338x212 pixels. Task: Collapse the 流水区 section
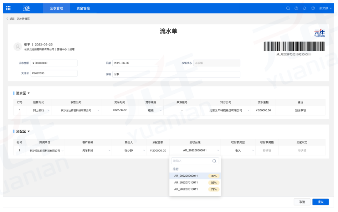pos(29,93)
